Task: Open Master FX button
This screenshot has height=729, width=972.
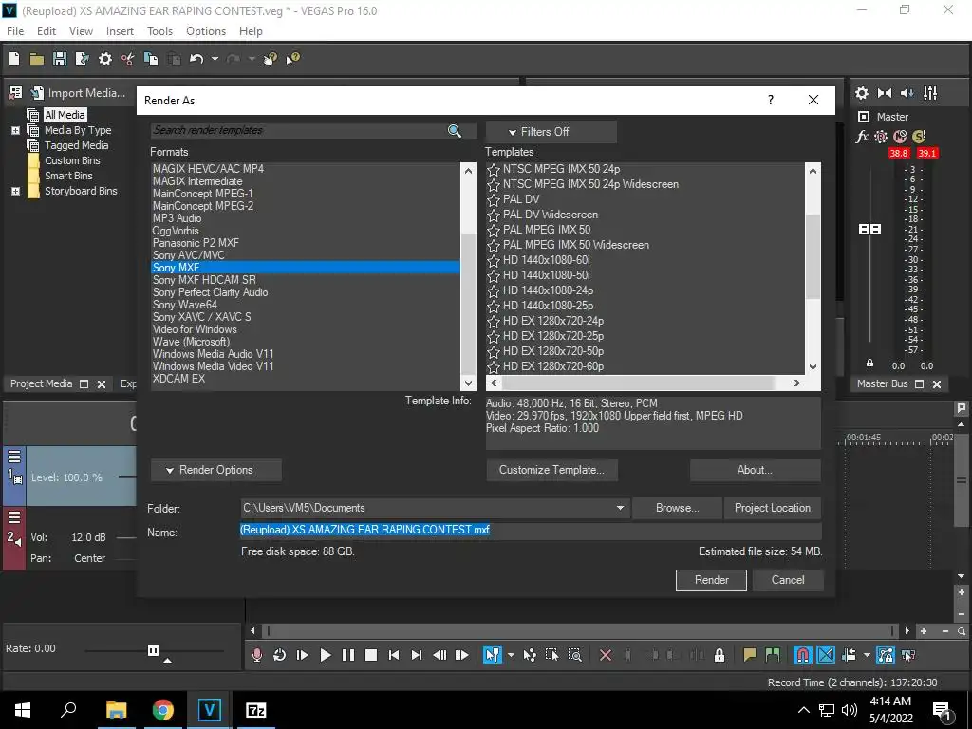Action: coord(862,137)
